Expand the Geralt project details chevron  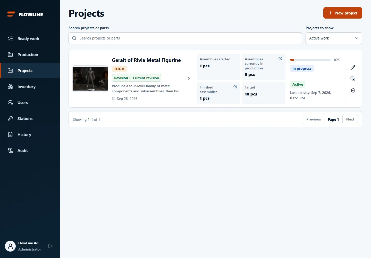189,79
